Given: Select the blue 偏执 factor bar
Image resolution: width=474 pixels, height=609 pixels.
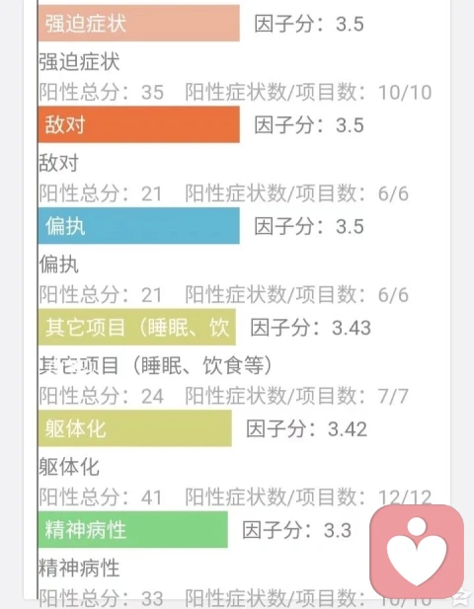Looking at the screenshot, I should tap(139, 226).
